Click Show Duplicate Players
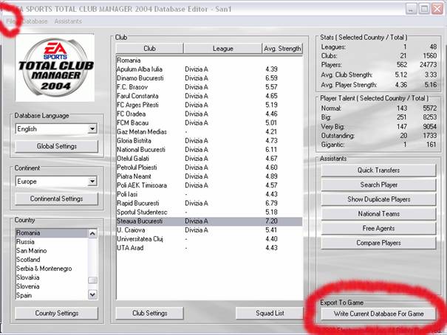 click(379, 199)
